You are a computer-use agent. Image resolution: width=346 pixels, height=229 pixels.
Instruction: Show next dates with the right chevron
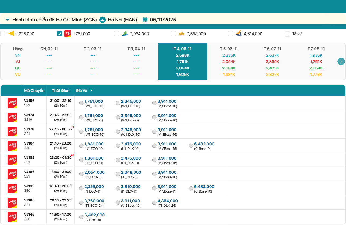point(341,61)
